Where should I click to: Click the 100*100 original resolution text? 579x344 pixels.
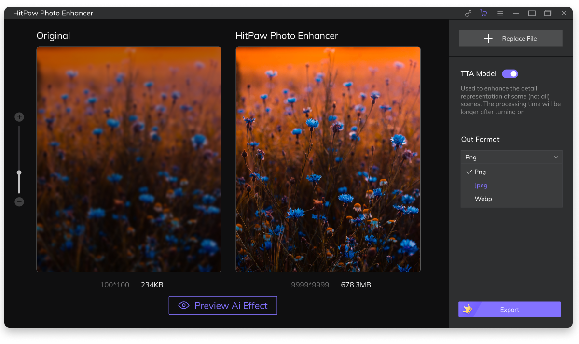[x=115, y=285]
